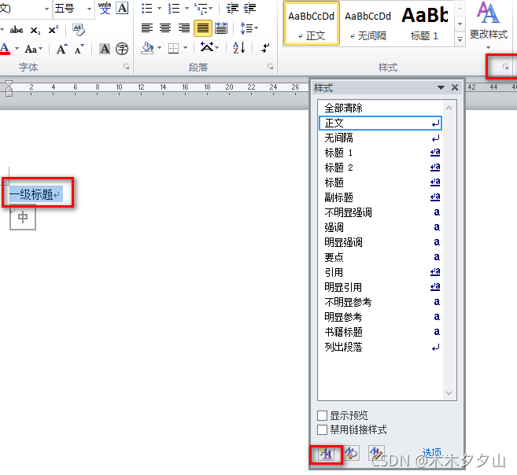Click the Phonetic Guide (wén) icon

pyautogui.click(x=105, y=8)
